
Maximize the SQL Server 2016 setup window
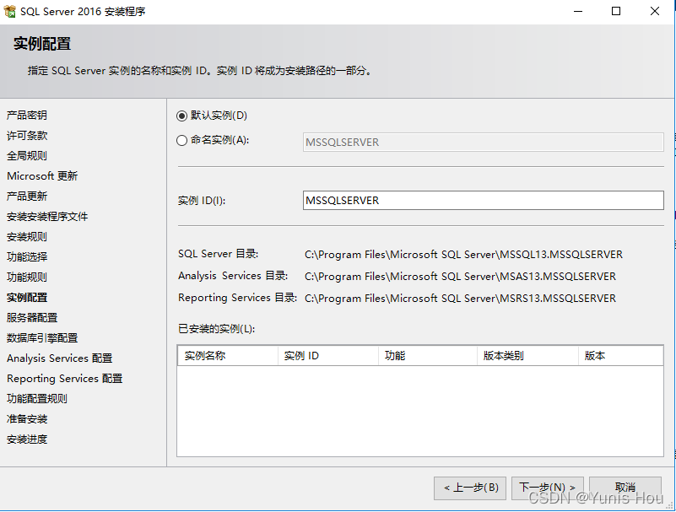point(616,11)
